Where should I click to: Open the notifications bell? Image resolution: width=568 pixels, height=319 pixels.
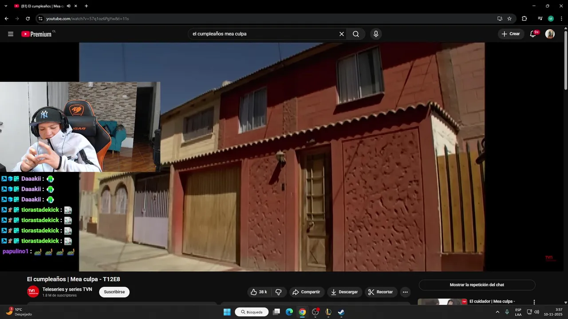pyautogui.click(x=533, y=34)
